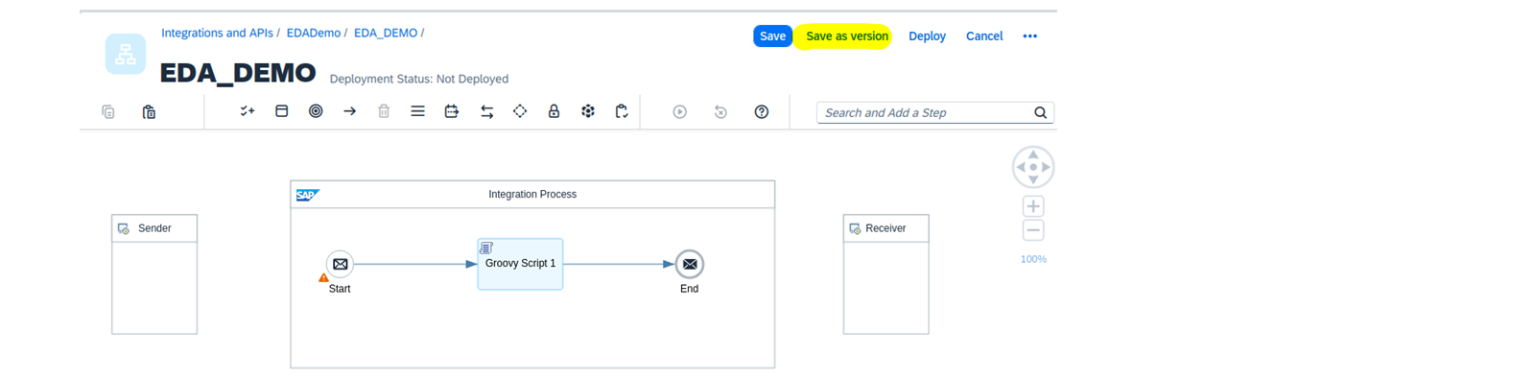Screen dimensions: 1535x379
Task: Click the Simulation play icon
Action: click(x=679, y=112)
